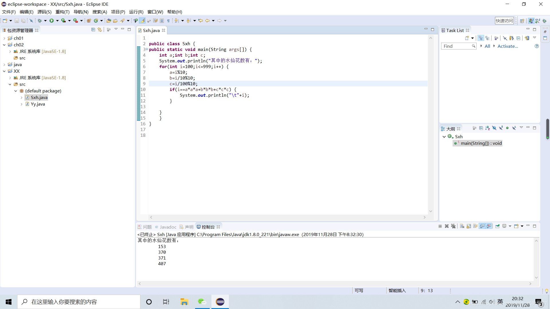Toggle Hide Completed Tasks in Task List
Viewport: 550px width, 309px height.
(x=505, y=38)
